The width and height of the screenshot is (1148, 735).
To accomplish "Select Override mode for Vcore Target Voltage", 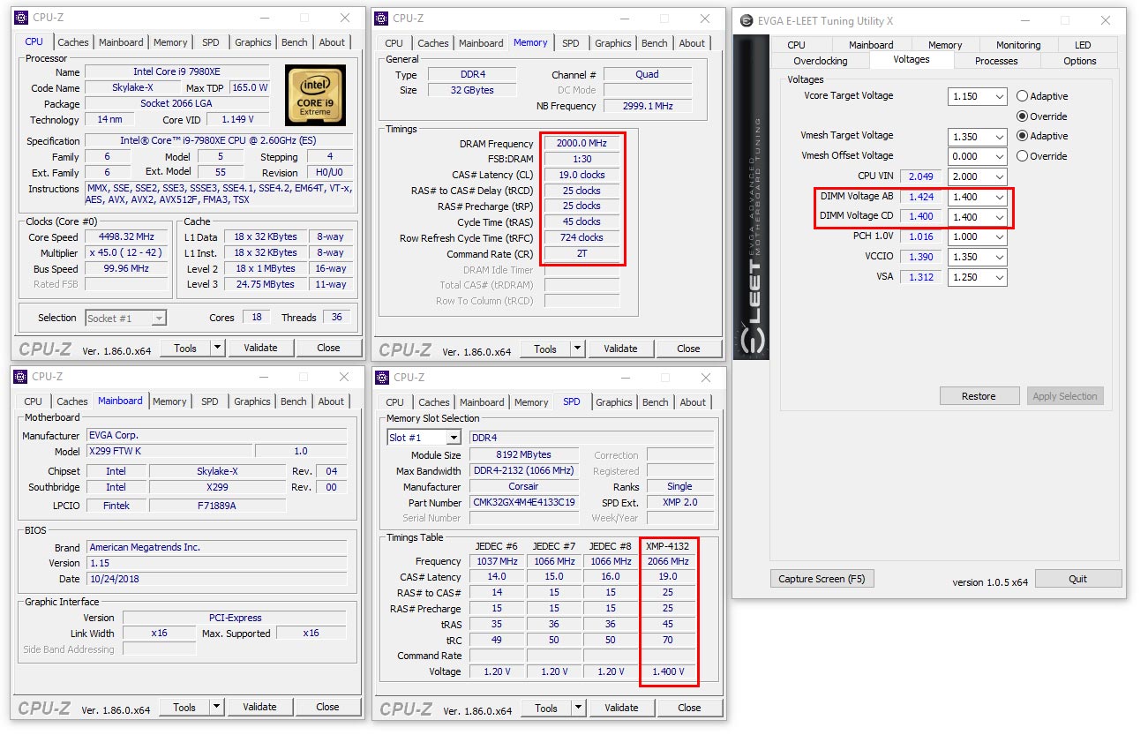I will tap(1023, 116).
